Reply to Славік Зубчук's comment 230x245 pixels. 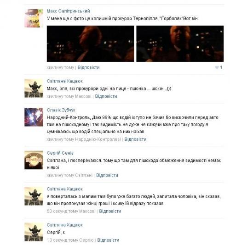tap(135, 139)
